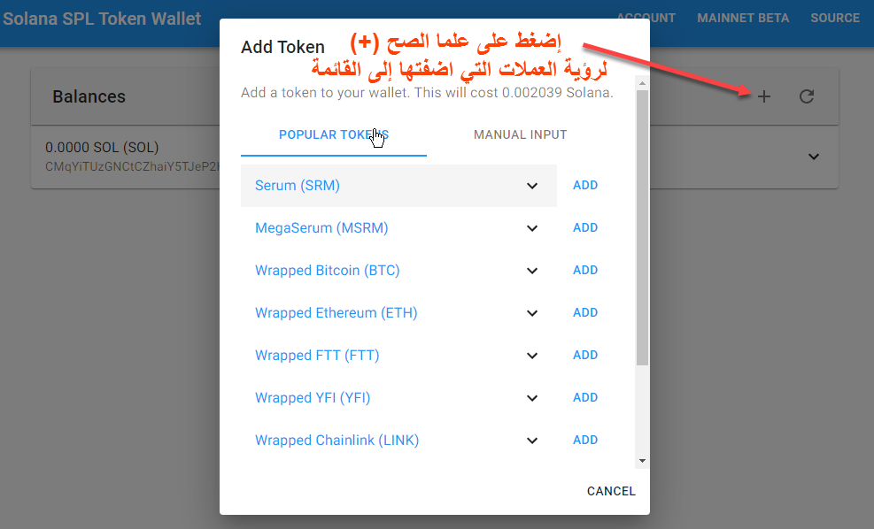Click the plus icon to add token
This screenshot has height=529, width=874.
pyautogui.click(x=764, y=97)
